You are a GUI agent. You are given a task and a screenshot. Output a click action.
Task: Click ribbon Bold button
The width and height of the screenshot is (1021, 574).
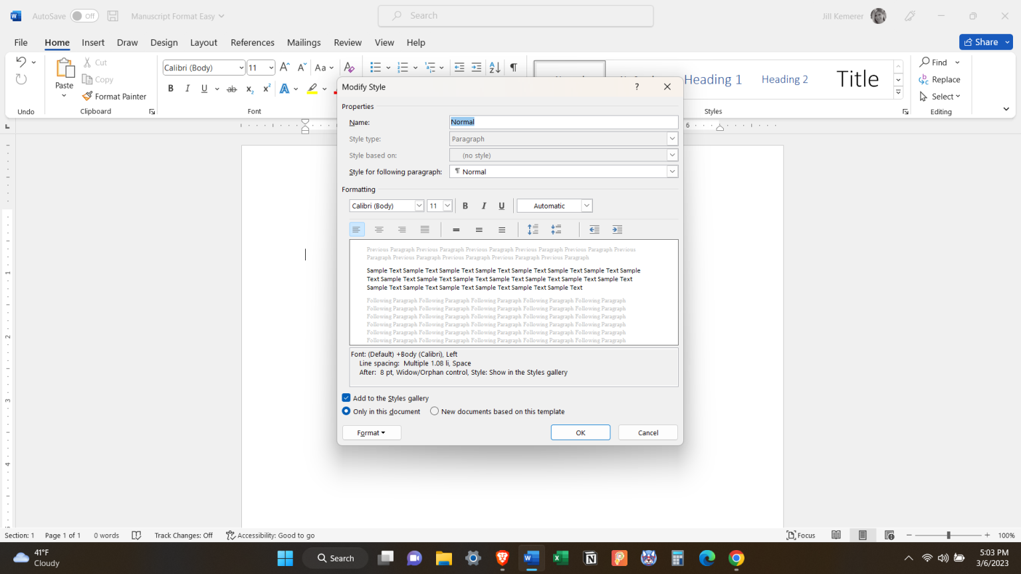pyautogui.click(x=171, y=88)
